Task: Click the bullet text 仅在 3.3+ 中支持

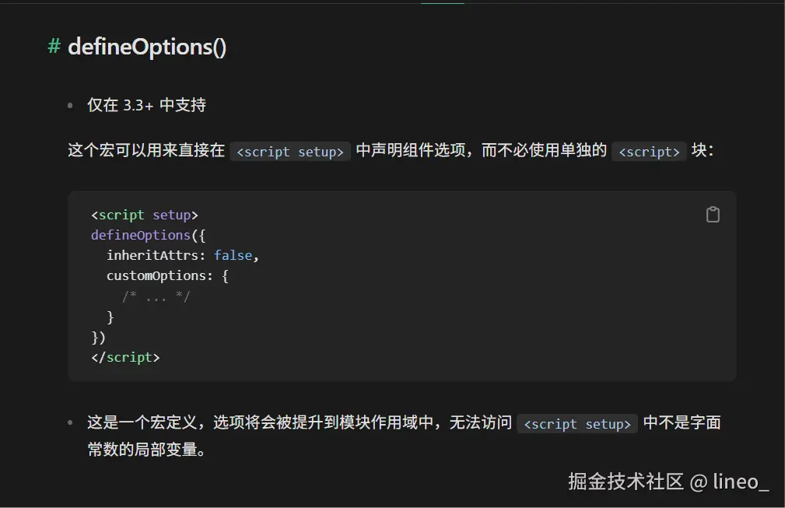Action: pyautogui.click(x=146, y=105)
